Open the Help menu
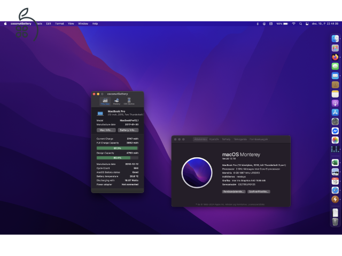 (x=95, y=23)
